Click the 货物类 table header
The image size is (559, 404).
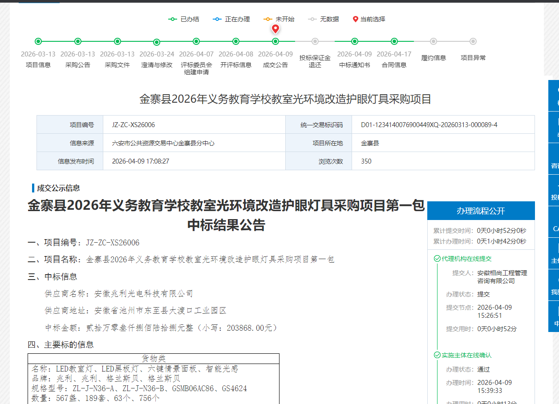pyautogui.click(x=154, y=359)
